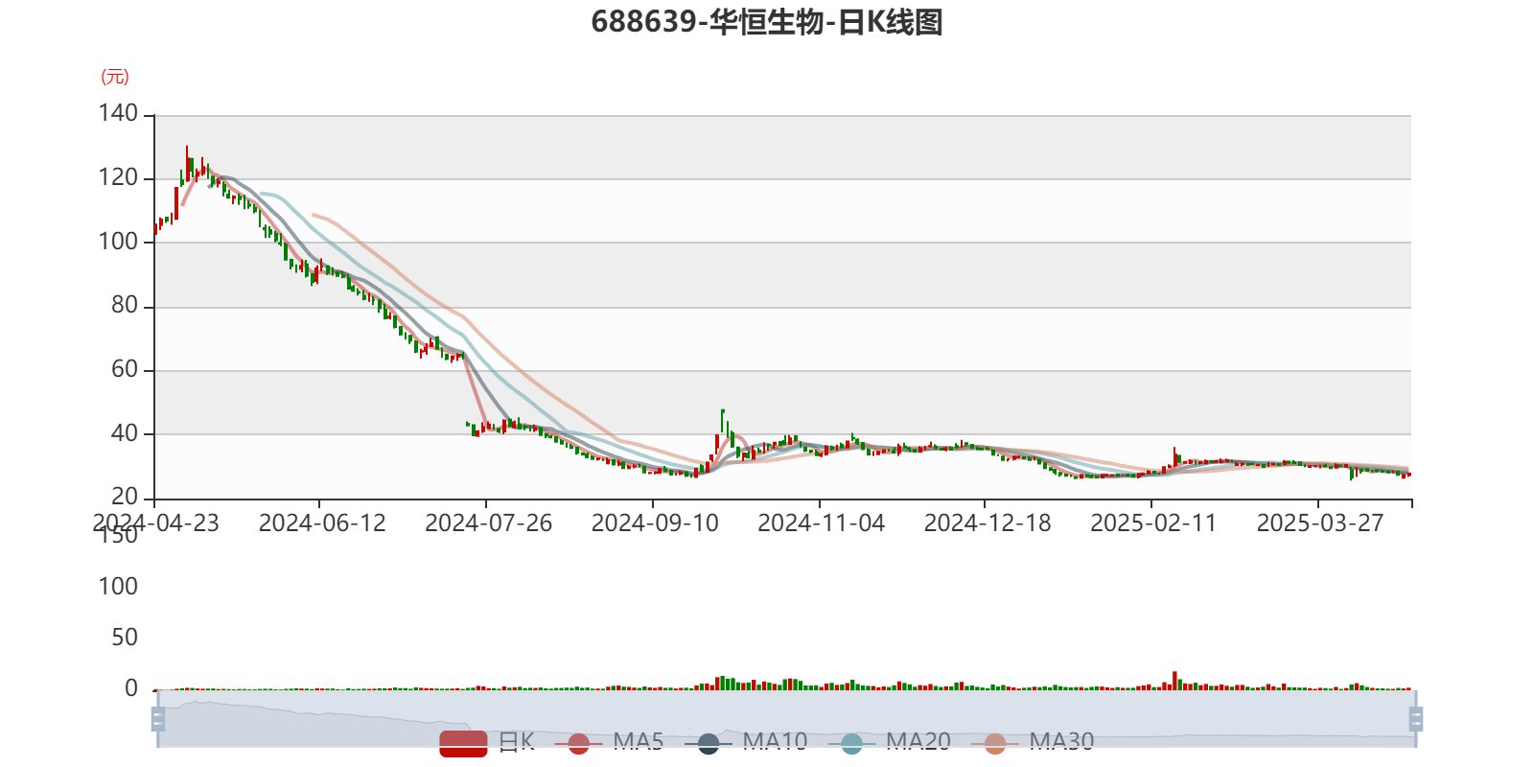
Task: Click the 120 price axis label
Action: coord(118,177)
